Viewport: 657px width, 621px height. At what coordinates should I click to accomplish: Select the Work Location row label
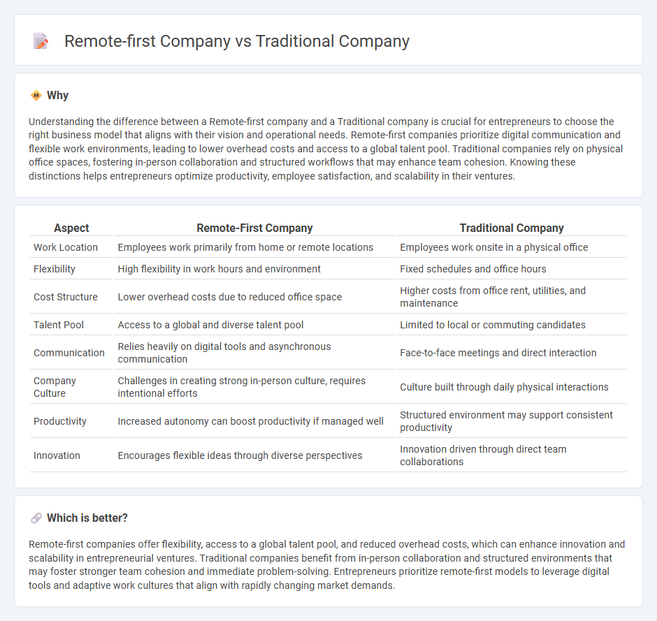[66, 247]
